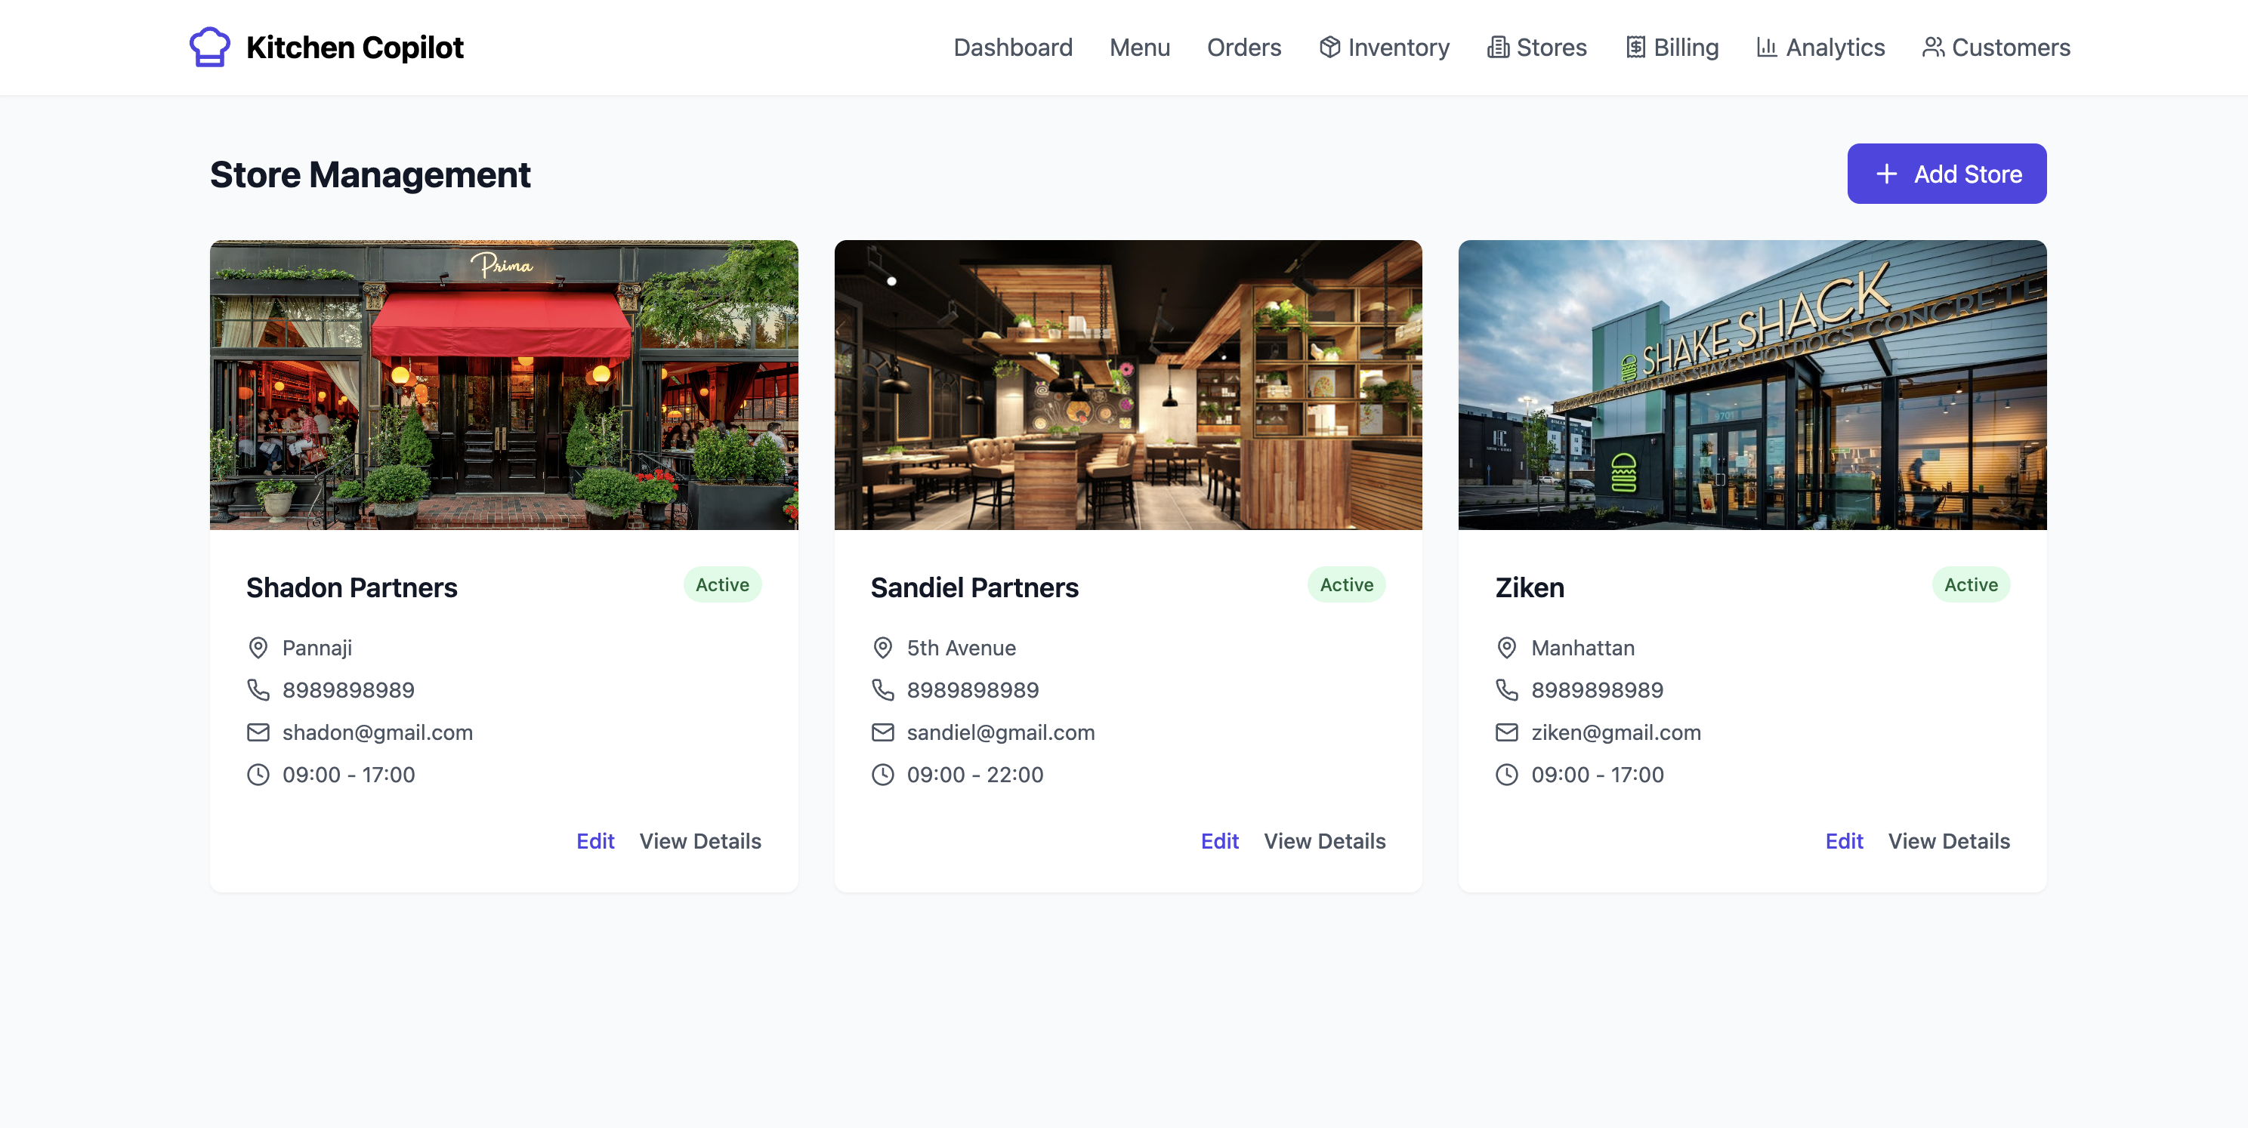Go to the Menu page
Image resolution: width=2248 pixels, height=1128 pixels.
1139,47
